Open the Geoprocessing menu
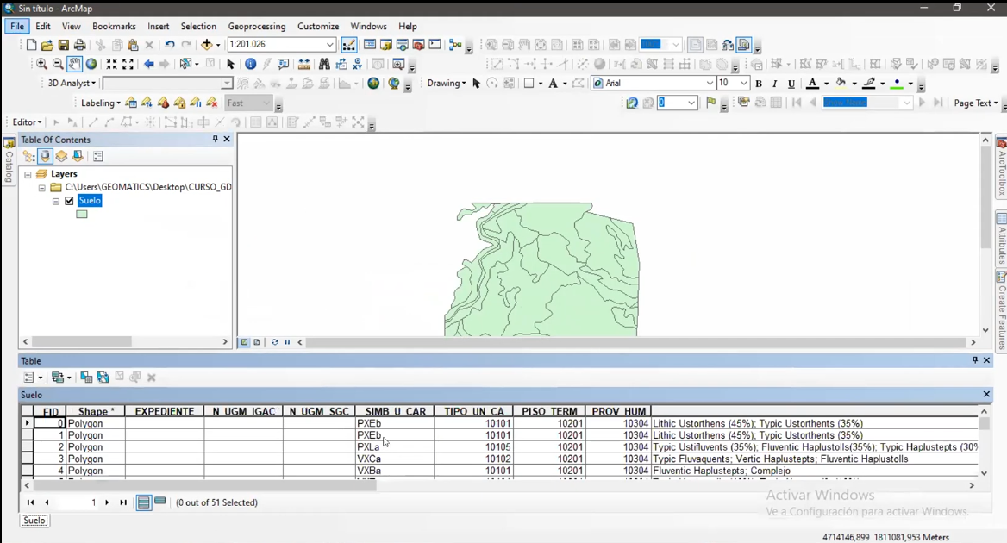The height and width of the screenshot is (543, 1007). coord(259,27)
